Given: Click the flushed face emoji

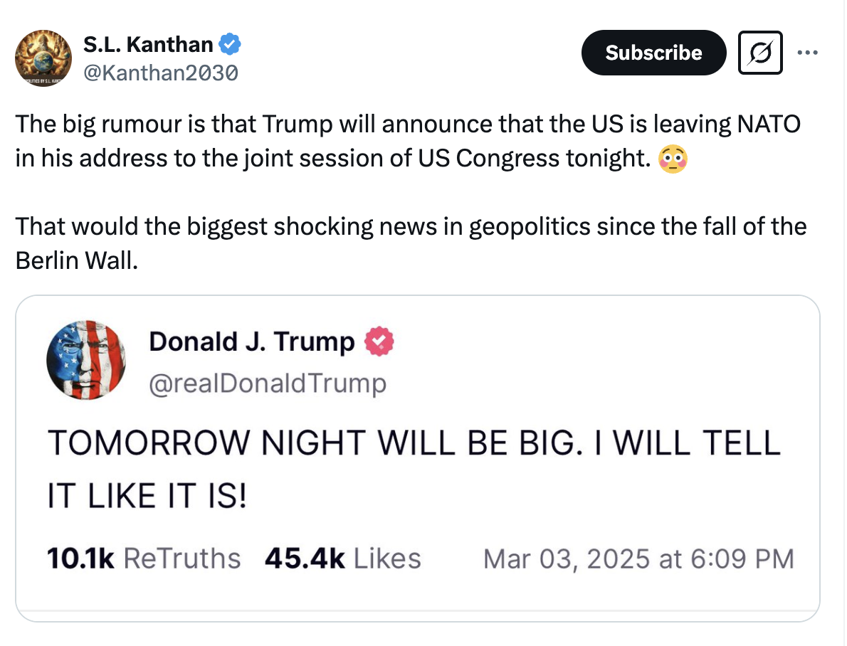Looking at the screenshot, I should (673, 159).
